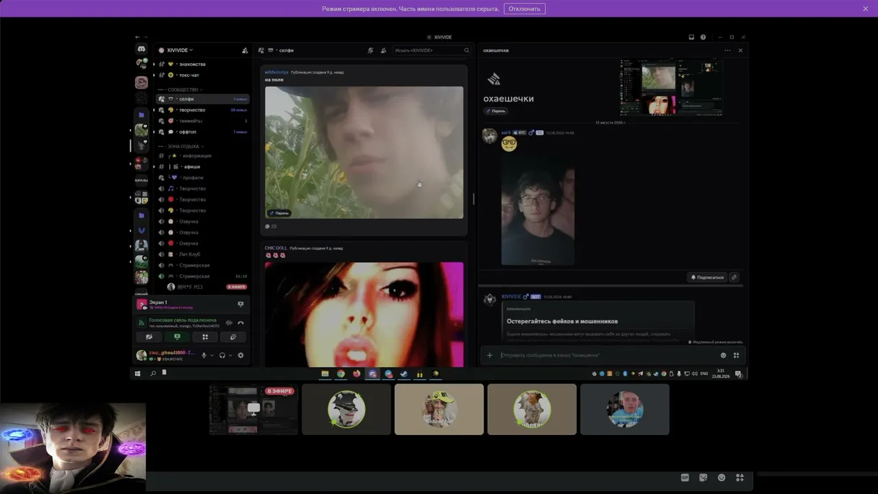The width and height of the screenshot is (878, 494).
Task: Click the Экран 1 stream options icon
Action: tap(241, 304)
